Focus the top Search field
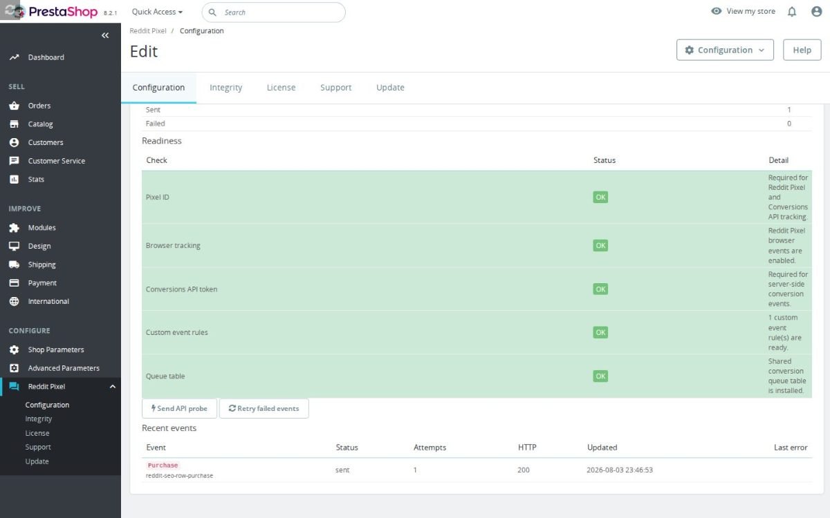Image resolution: width=830 pixels, height=518 pixels. point(273,12)
